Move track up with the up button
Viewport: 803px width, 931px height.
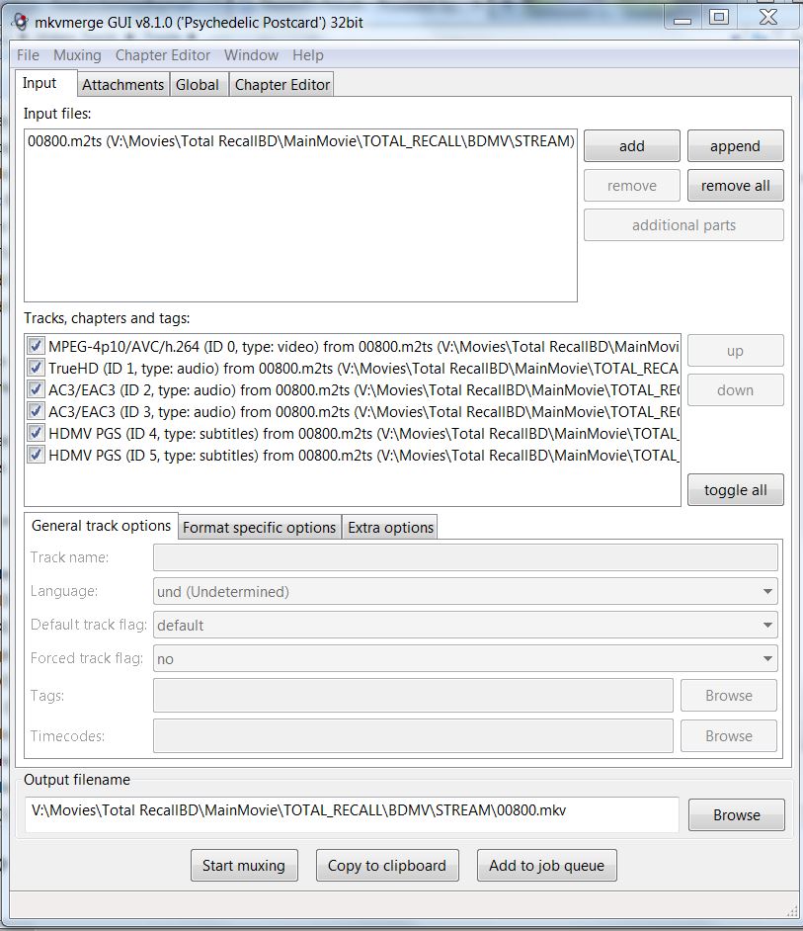tap(735, 351)
